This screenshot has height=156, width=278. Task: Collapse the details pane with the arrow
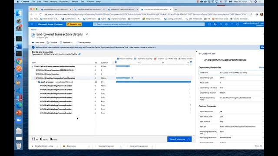click(196, 52)
